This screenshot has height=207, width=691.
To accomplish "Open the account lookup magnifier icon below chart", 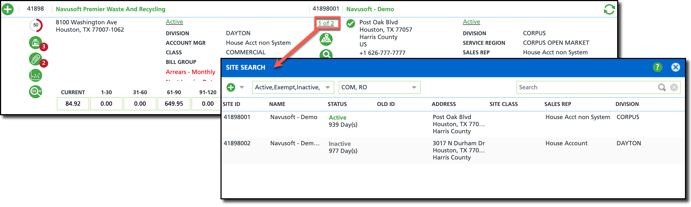I will click(x=36, y=91).
